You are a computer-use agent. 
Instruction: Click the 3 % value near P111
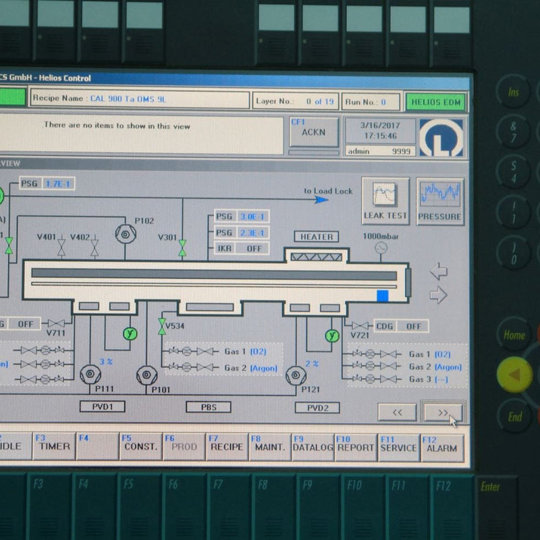(106, 362)
